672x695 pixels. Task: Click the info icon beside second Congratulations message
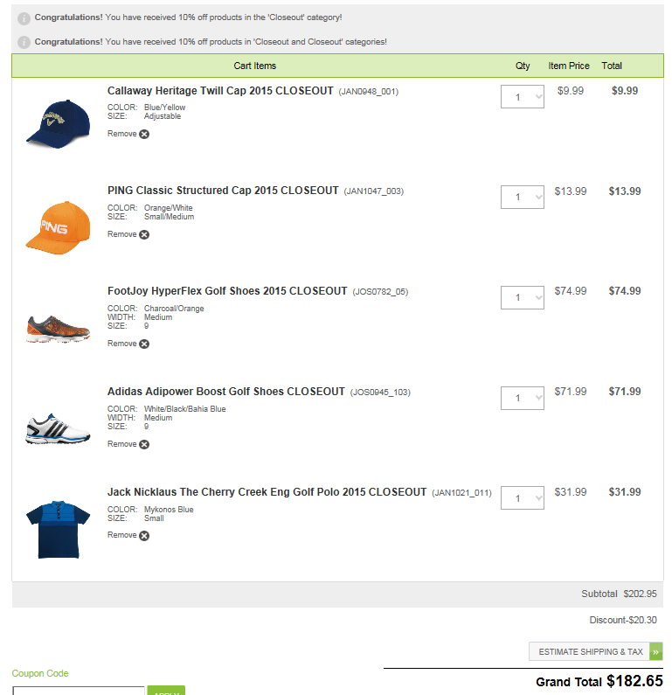[x=24, y=43]
